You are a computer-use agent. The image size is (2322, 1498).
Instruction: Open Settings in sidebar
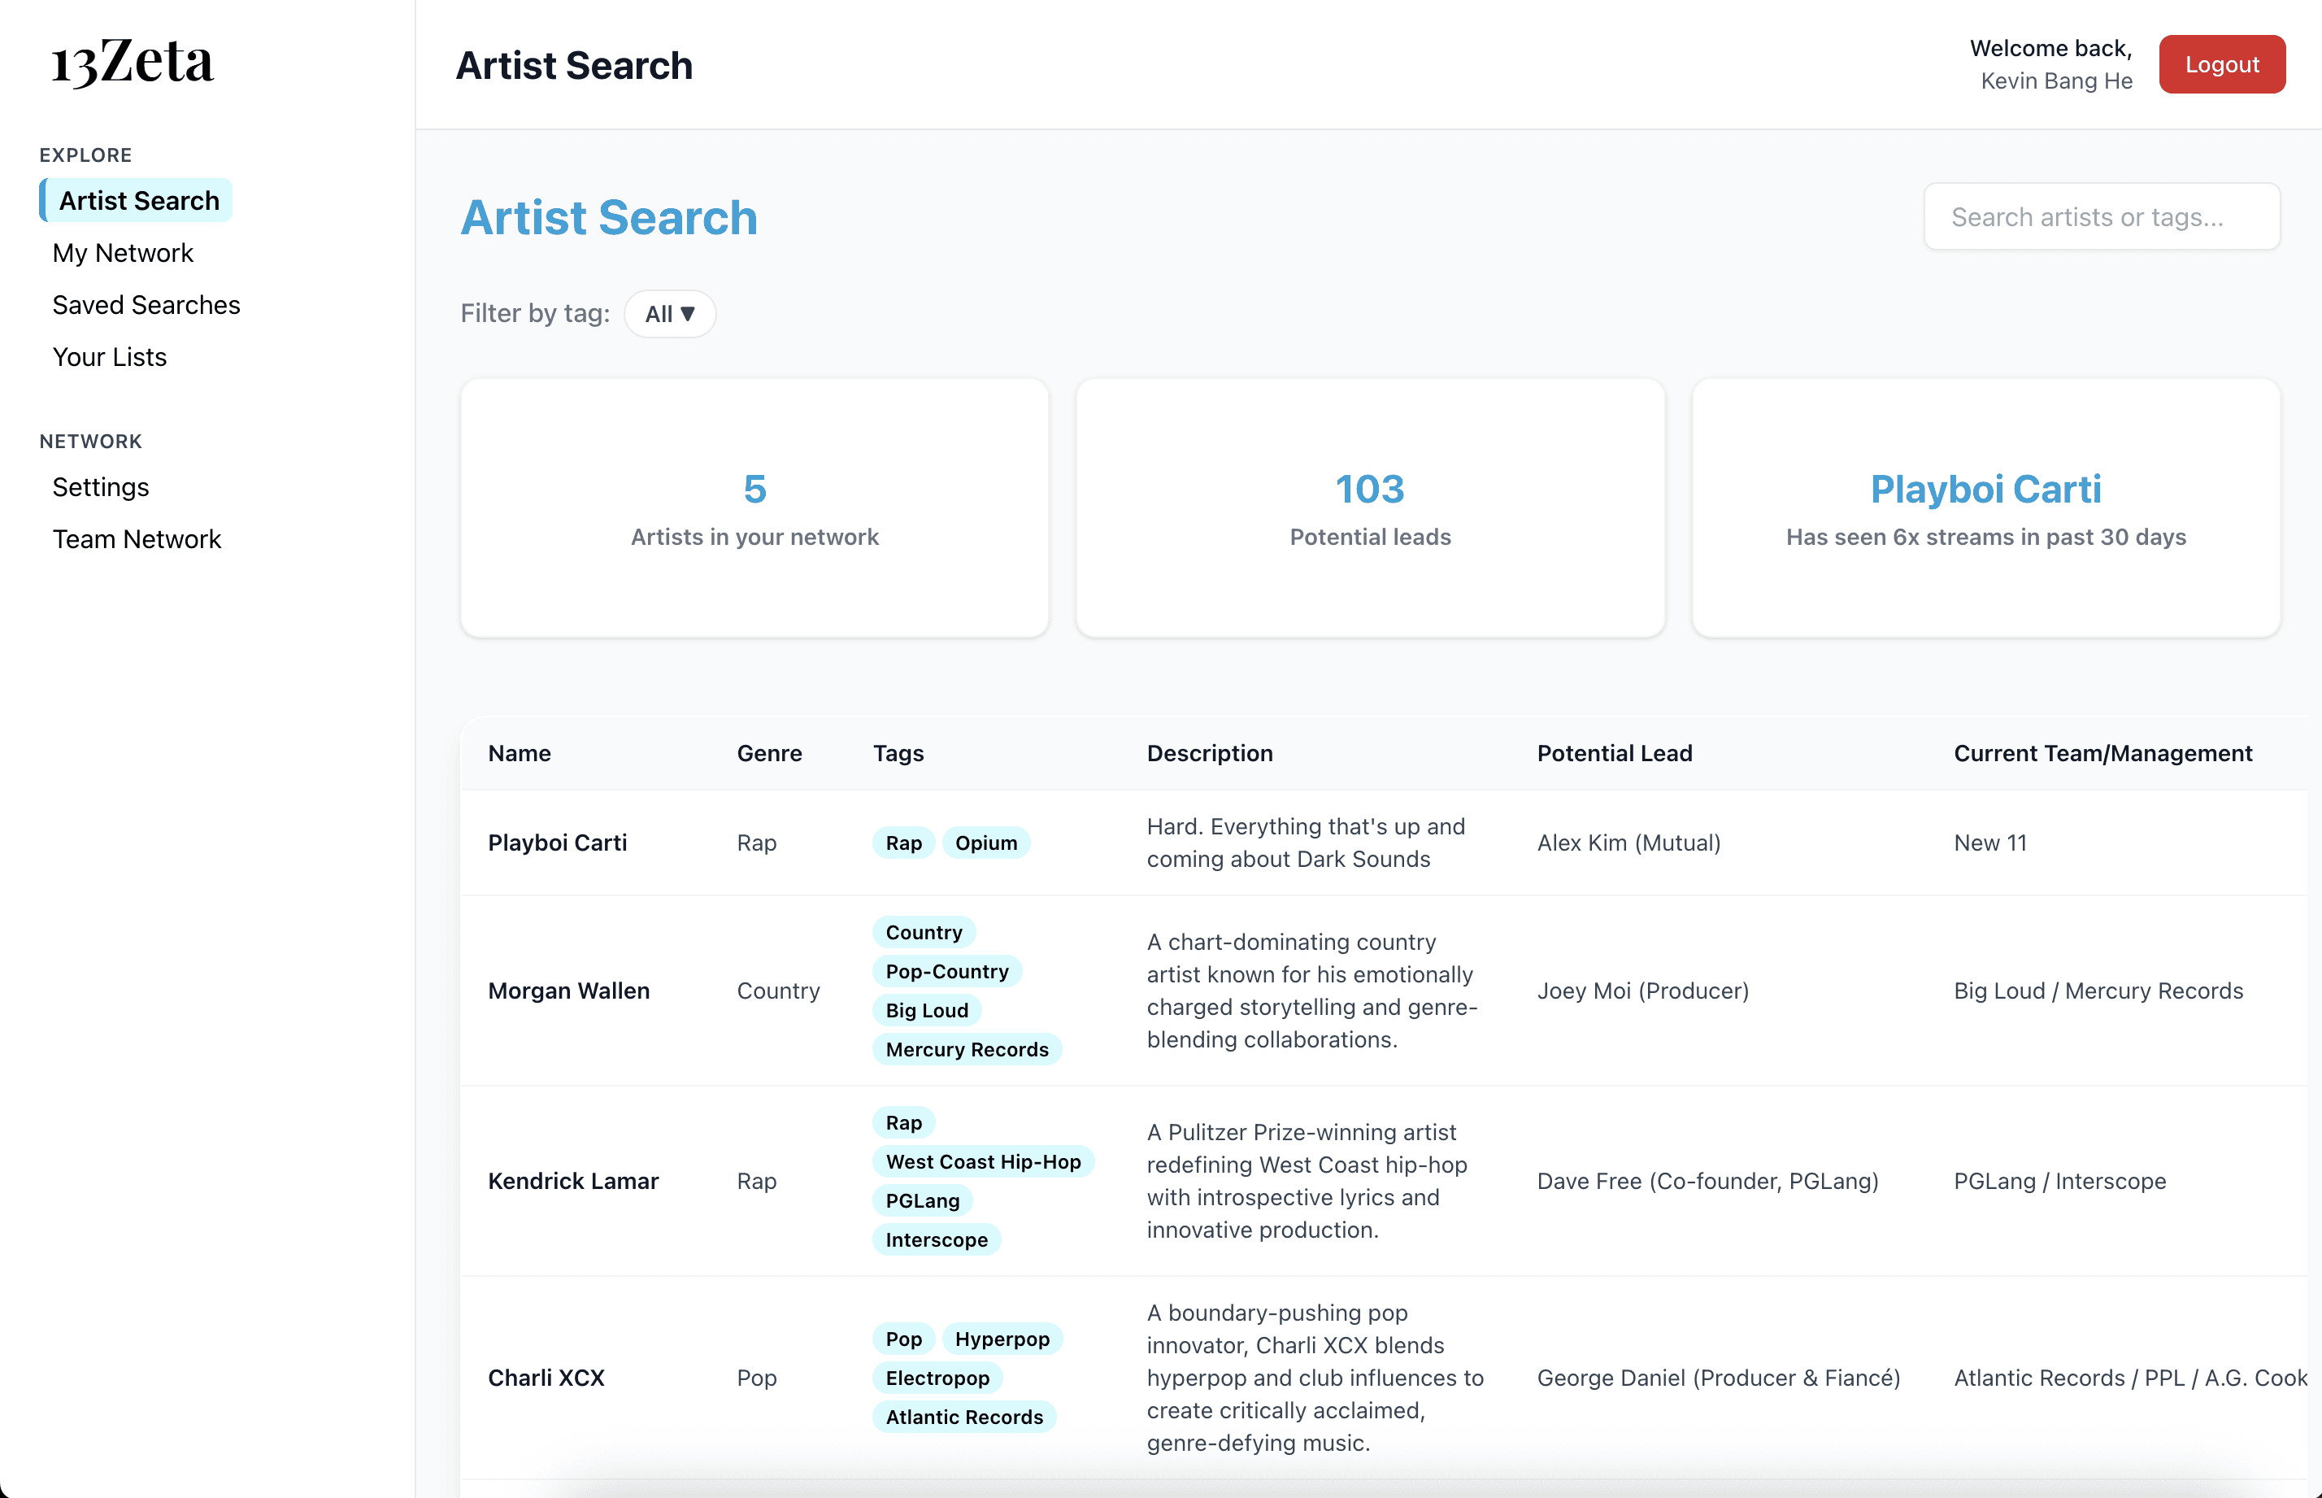101,487
